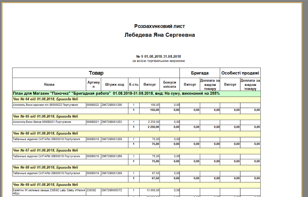308x197 pixels.
Task: Click the report number and period line '№ 9 01.08.2018-31.08.2018'
Action: [x=158, y=57]
